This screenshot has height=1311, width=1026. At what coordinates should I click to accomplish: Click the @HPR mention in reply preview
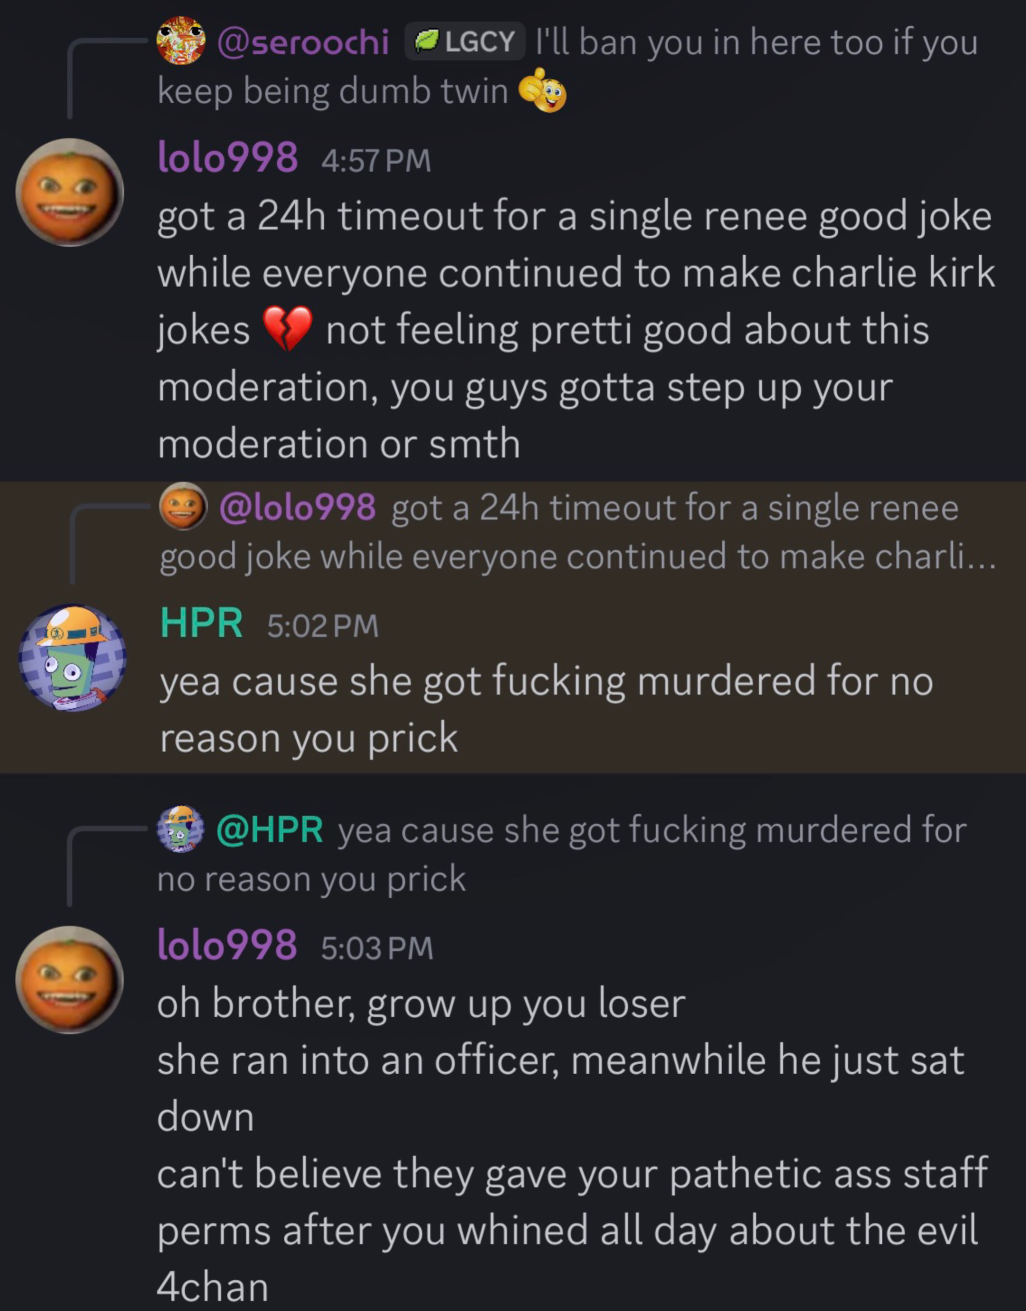pyautogui.click(x=270, y=830)
